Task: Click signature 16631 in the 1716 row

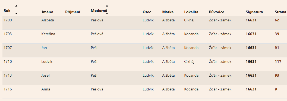Action: point(251,89)
